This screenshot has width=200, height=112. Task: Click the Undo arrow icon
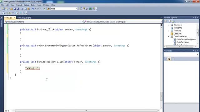33,9
